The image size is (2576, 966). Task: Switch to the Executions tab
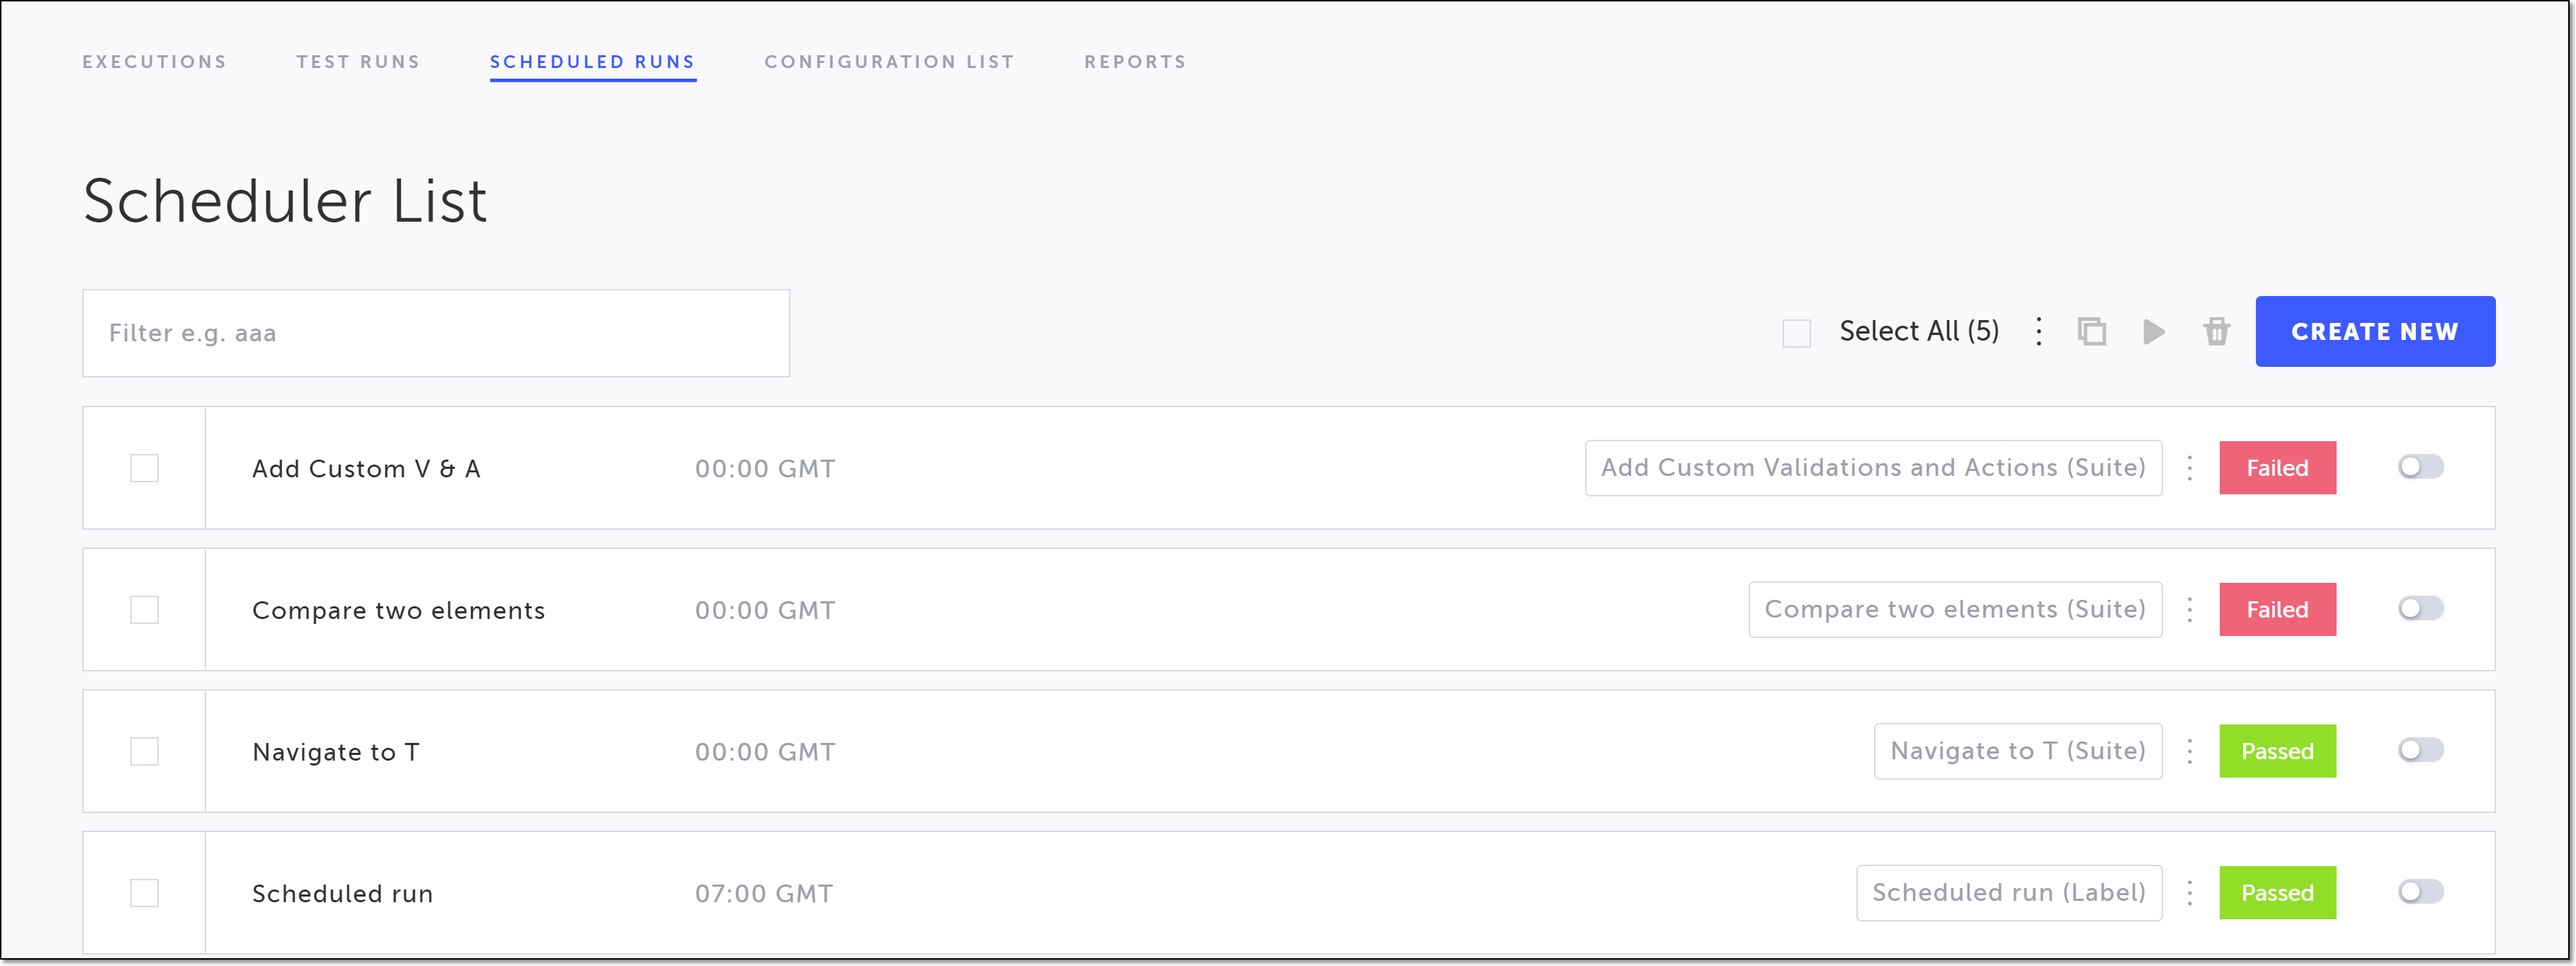(x=154, y=62)
